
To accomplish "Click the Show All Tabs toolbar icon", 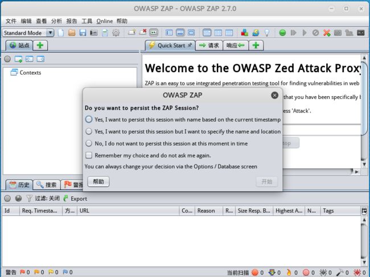I will [131, 32].
